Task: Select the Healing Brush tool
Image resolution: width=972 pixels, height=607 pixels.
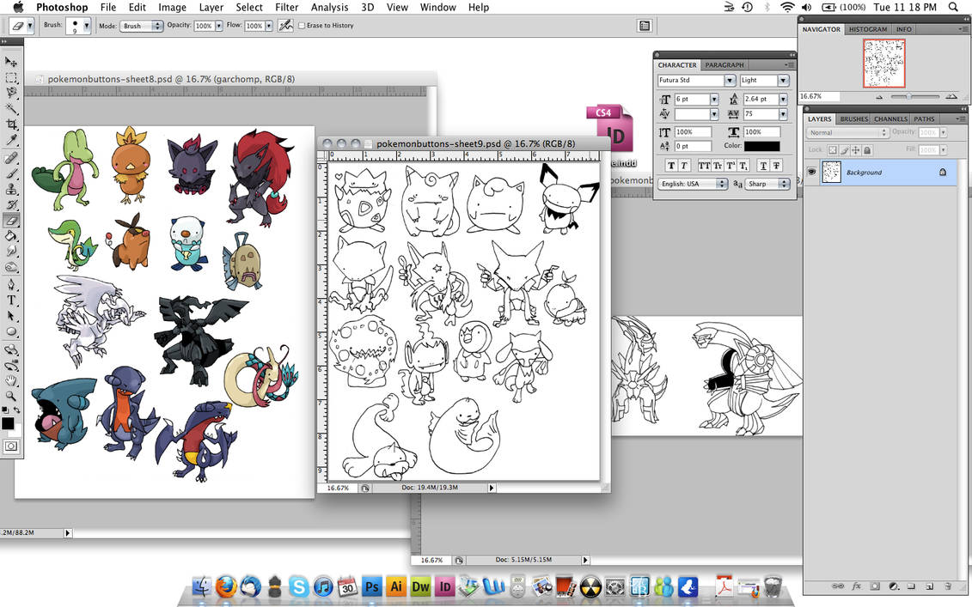Action: (x=11, y=159)
